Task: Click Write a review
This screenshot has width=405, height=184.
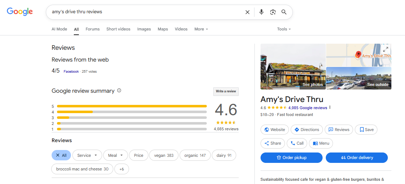Action: (226, 91)
